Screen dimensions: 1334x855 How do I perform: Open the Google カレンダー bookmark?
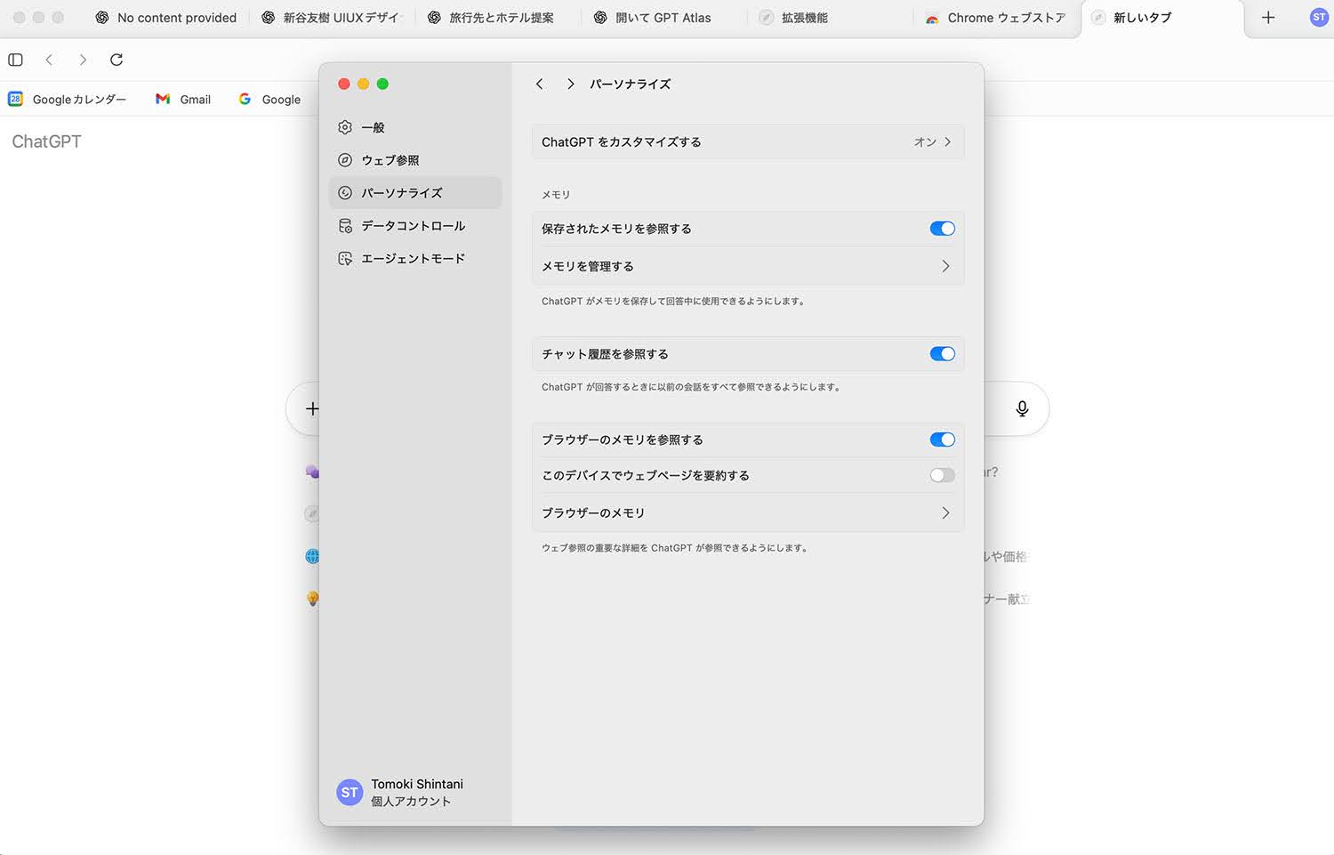coord(68,100)
